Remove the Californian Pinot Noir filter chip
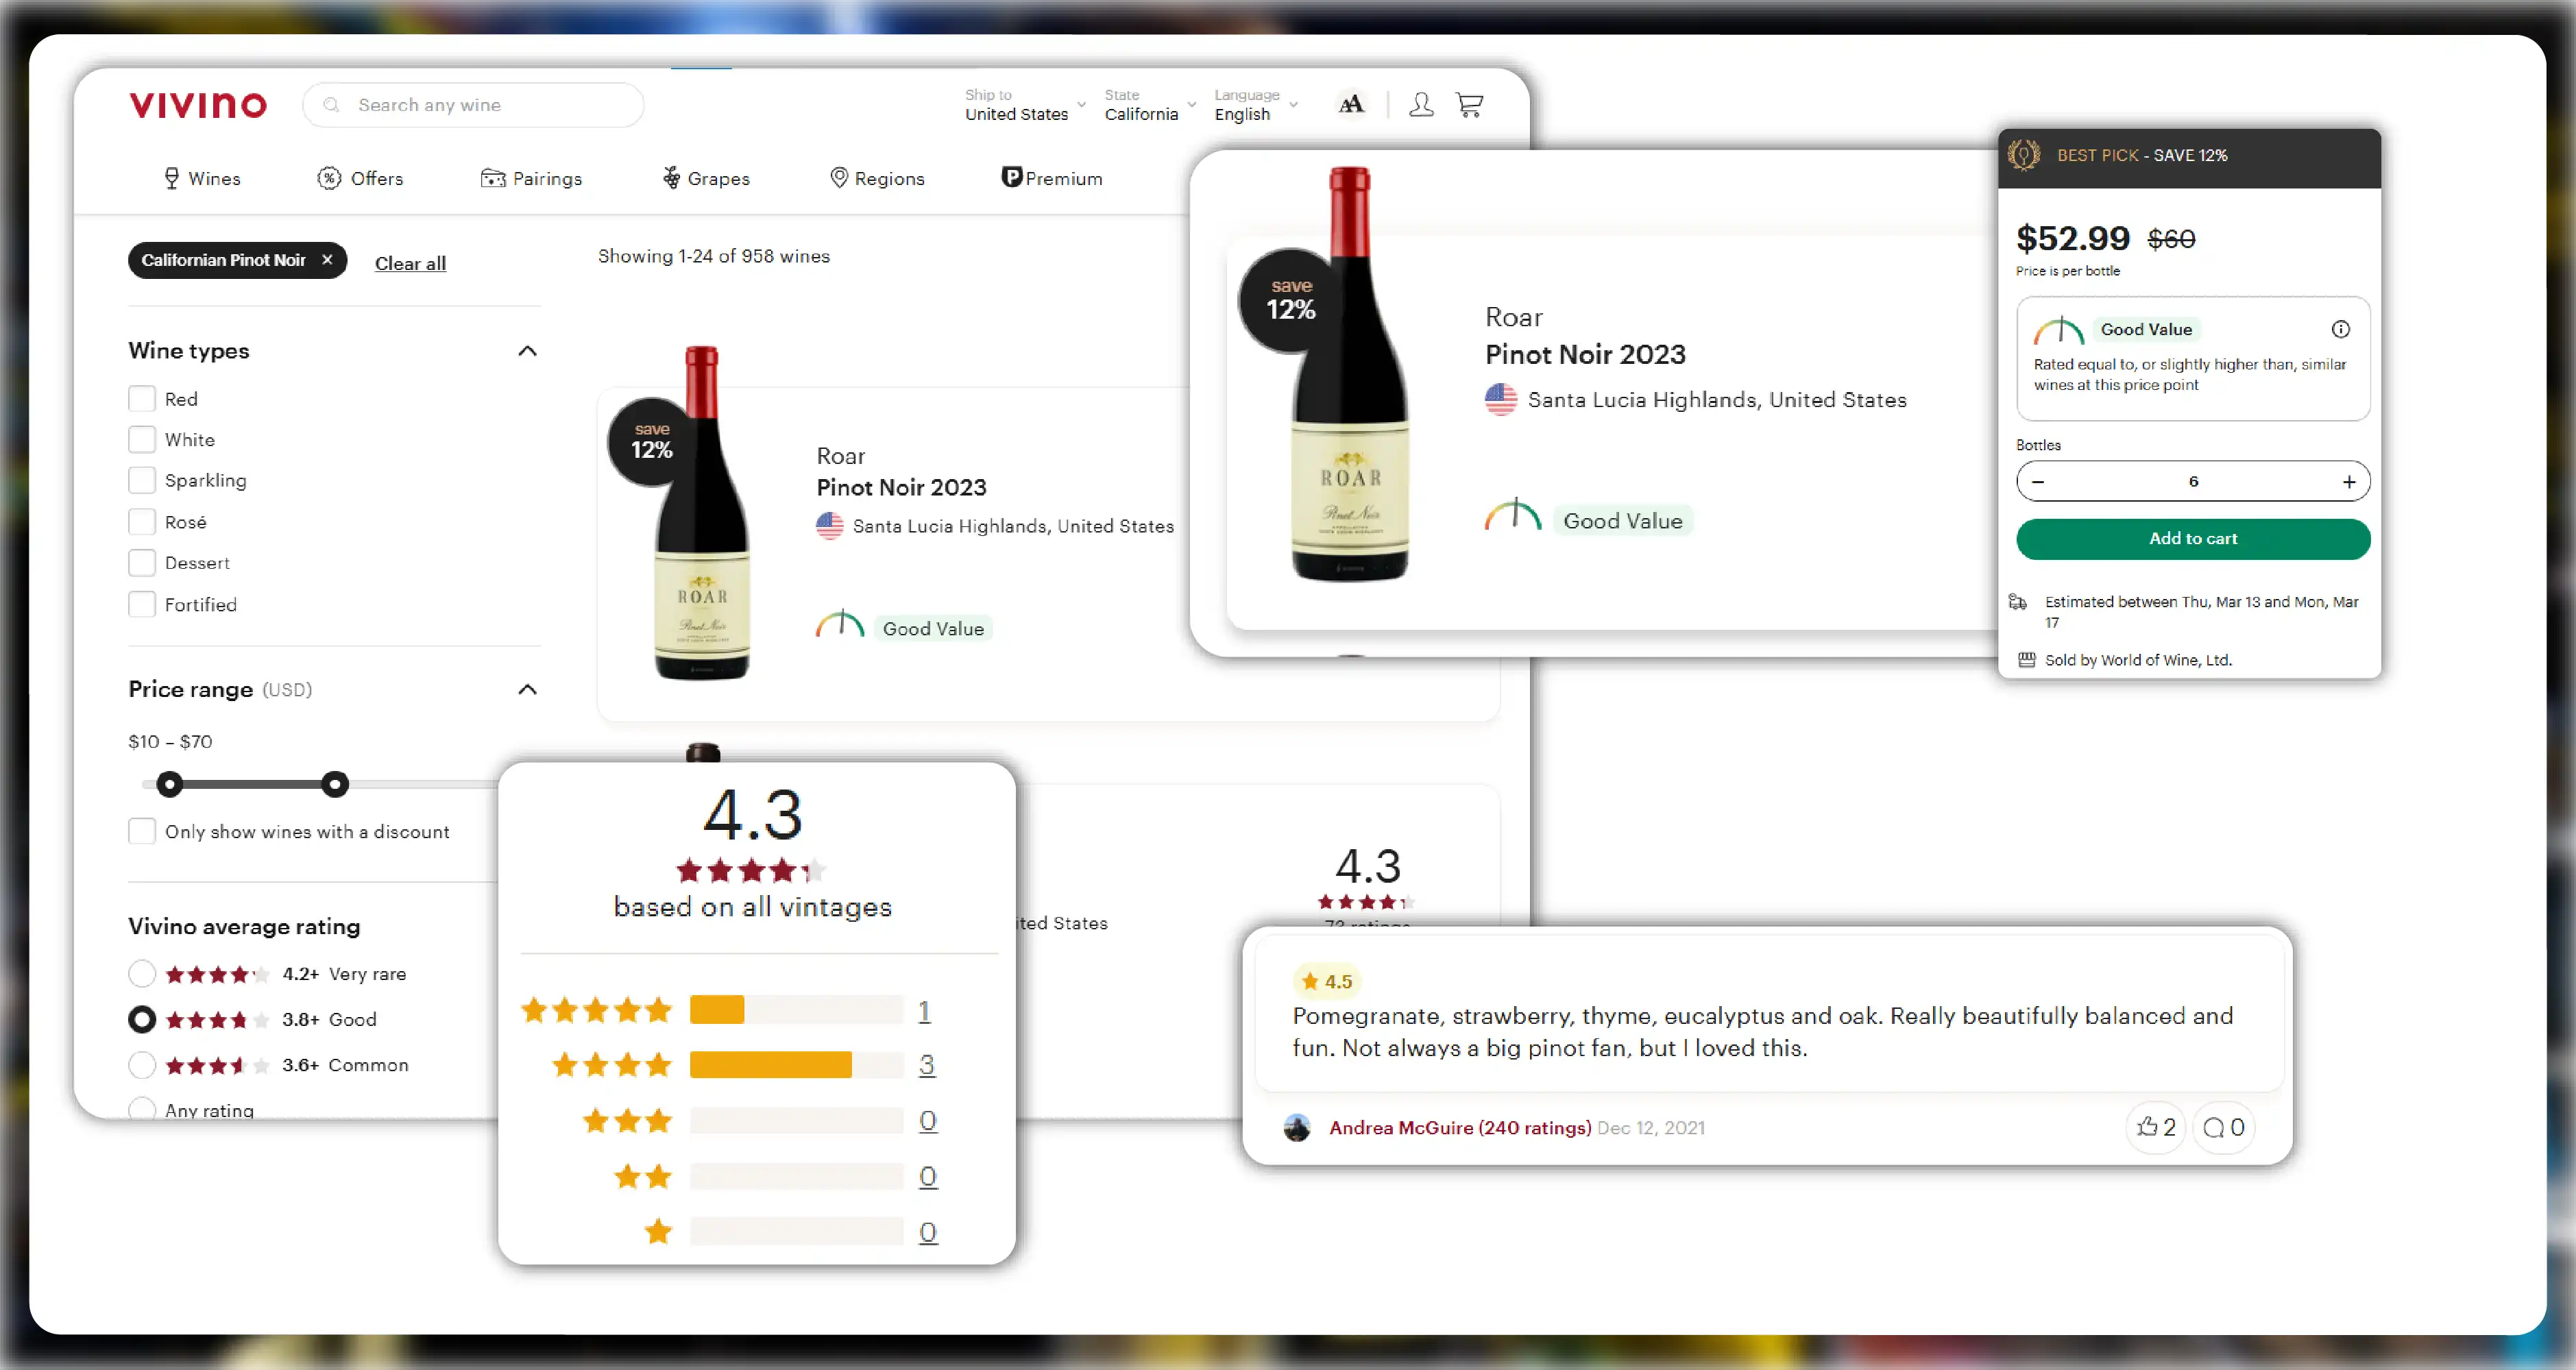Viewport: 2576px width, 1370px height. pyautogui.click(x=327, y=260)
